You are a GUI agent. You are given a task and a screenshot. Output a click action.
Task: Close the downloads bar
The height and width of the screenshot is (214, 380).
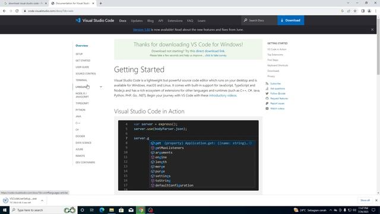pos(376,200)
